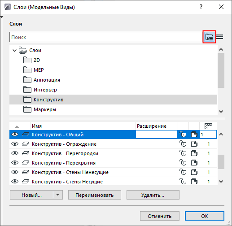Hide layer Конструктив - Перегородки
Screen dimensions: 232x226
pos(15,153)
